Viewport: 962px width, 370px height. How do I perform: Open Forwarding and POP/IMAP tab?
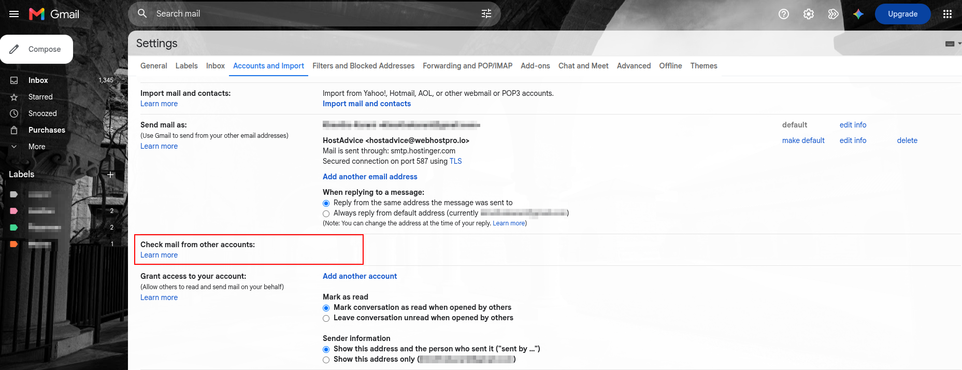[x=467, y=66]
